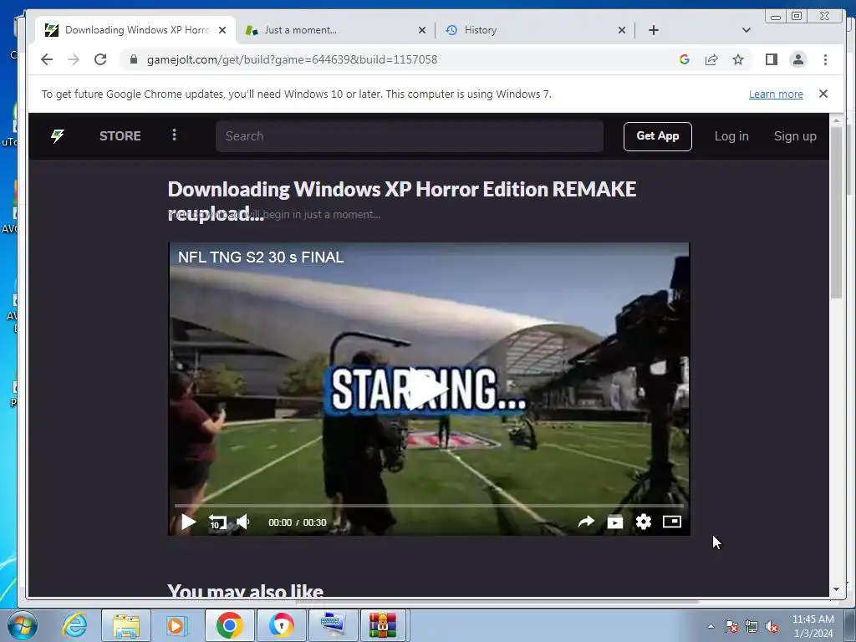
Task: Open Windows Media Player from taskbar
Action: 176,625
